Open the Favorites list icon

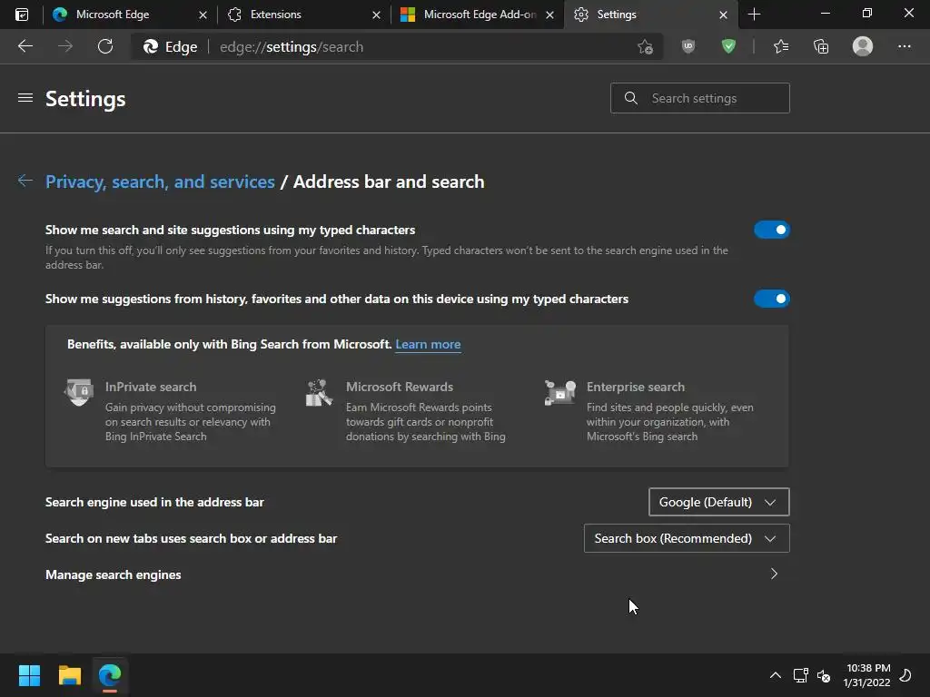click(781, 46)
